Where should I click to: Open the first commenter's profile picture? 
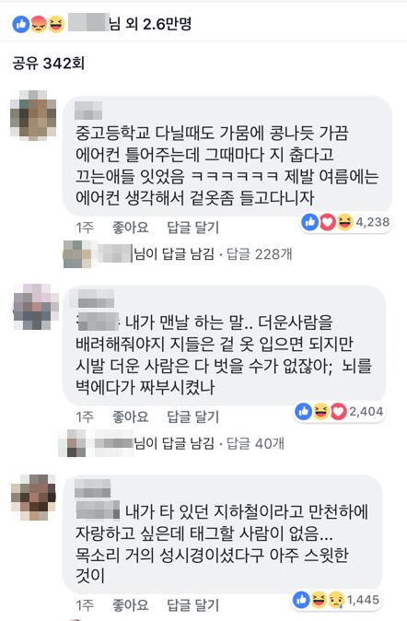33,115
